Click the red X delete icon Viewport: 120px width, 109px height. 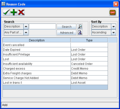coord(21,12)
